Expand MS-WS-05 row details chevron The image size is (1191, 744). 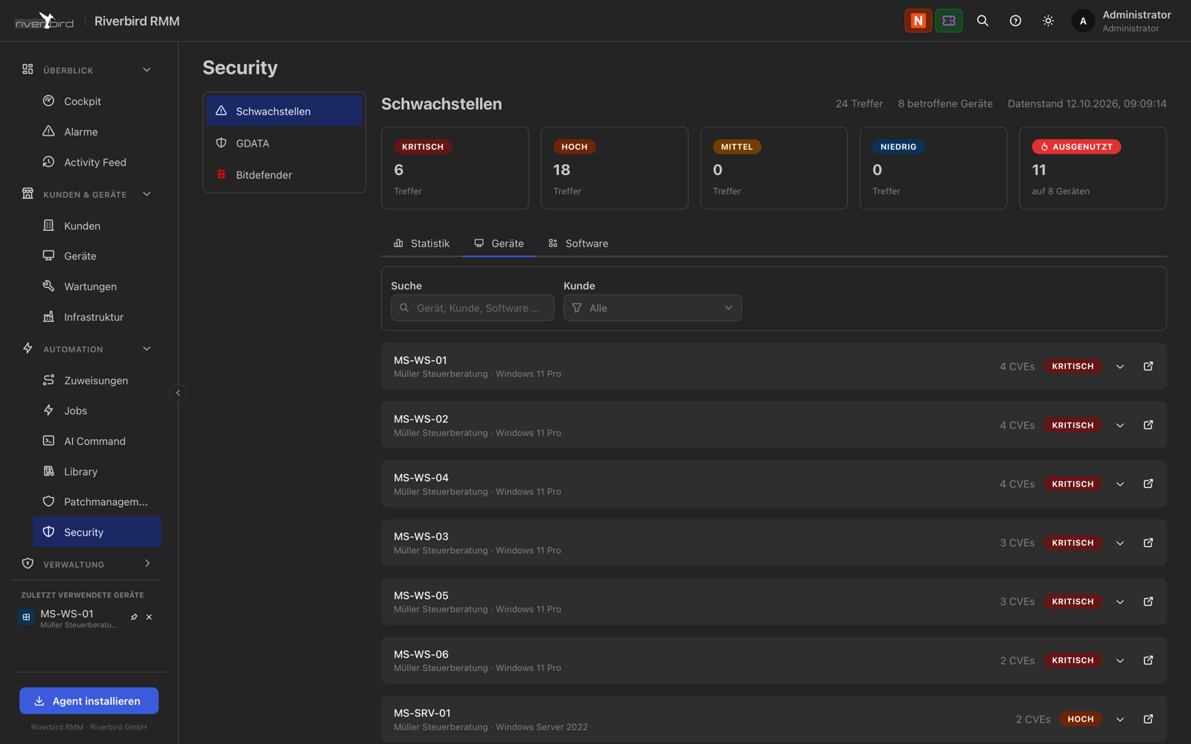click(1120, 602)
